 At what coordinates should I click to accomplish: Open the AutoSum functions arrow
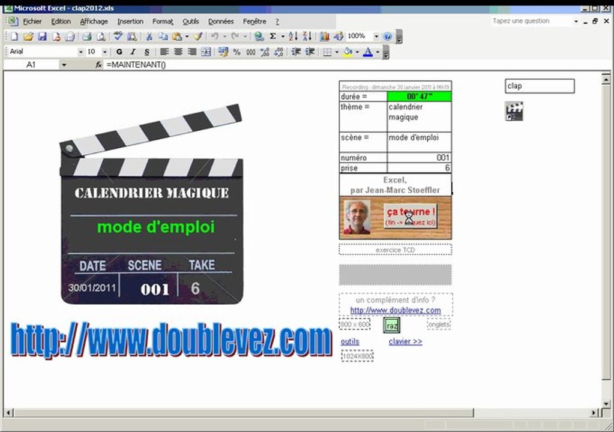click(283, 37)
